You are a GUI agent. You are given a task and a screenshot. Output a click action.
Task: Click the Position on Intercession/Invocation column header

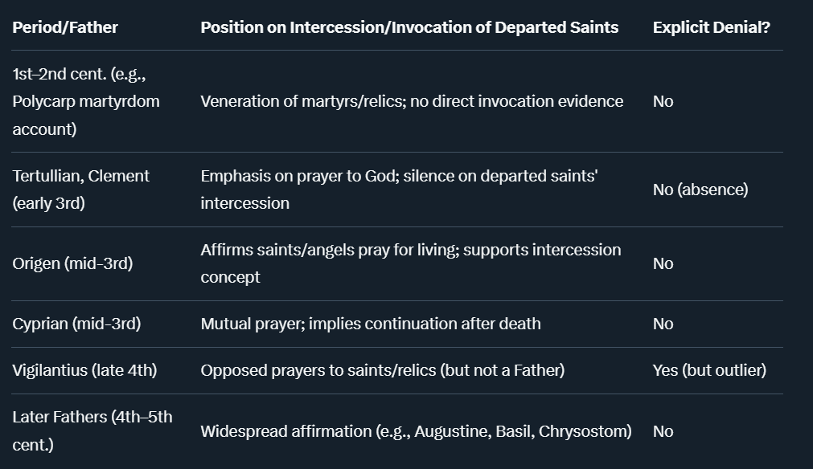(409, 27)
